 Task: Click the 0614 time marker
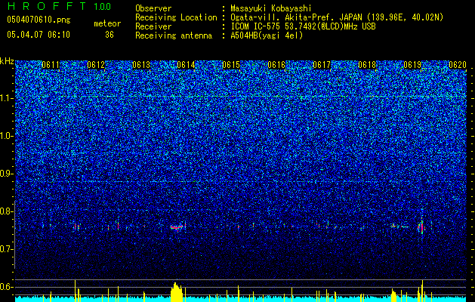[x=186, y=65]
